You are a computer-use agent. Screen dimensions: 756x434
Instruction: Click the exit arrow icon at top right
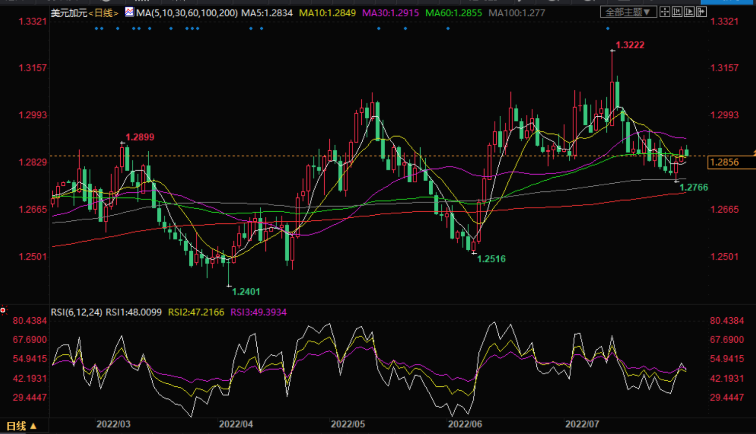point(702,12)
